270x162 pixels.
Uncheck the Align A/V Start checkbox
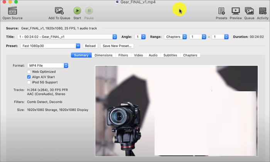point(29,77)
